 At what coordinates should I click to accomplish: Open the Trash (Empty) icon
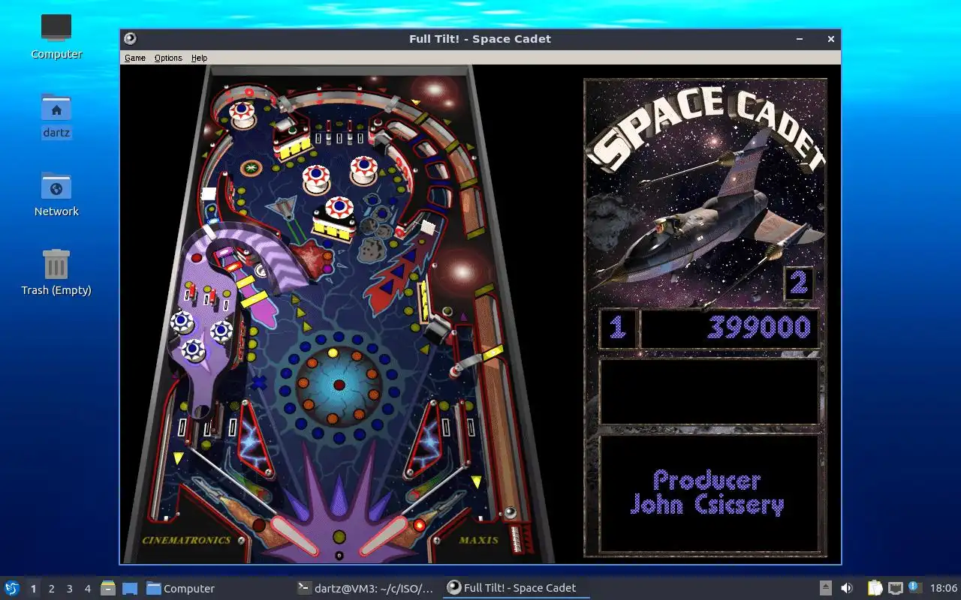pyautogui.click(x=56, y=273)
